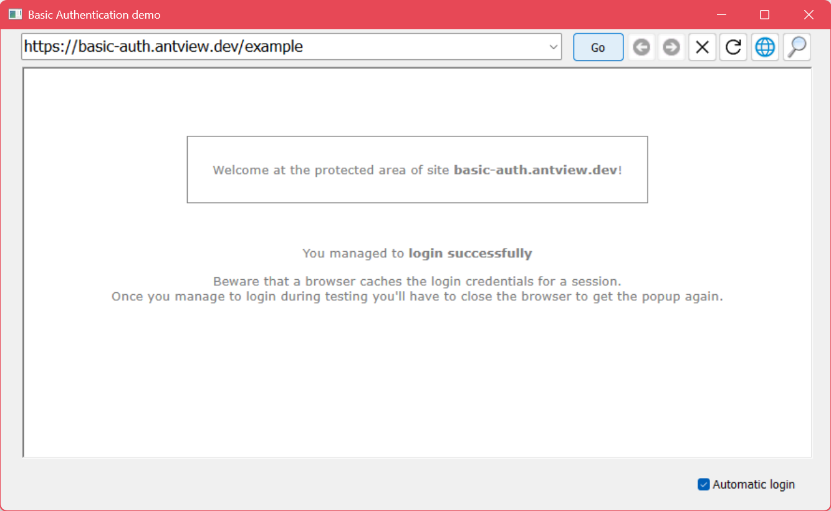Close the Basic Authentication demo window
The height and width of the screenshot is (511, 831).
(x=809, y=14)
